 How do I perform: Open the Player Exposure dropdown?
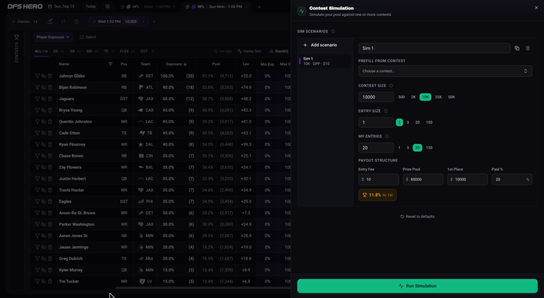click(53, 37)
